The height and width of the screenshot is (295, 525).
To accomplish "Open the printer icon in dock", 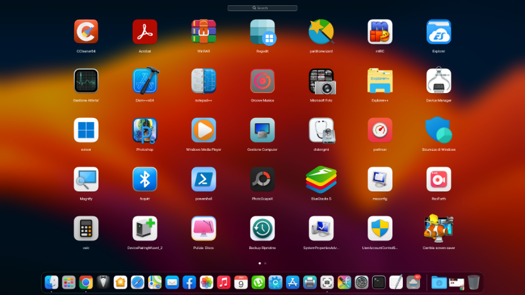I will pos(310,283).
